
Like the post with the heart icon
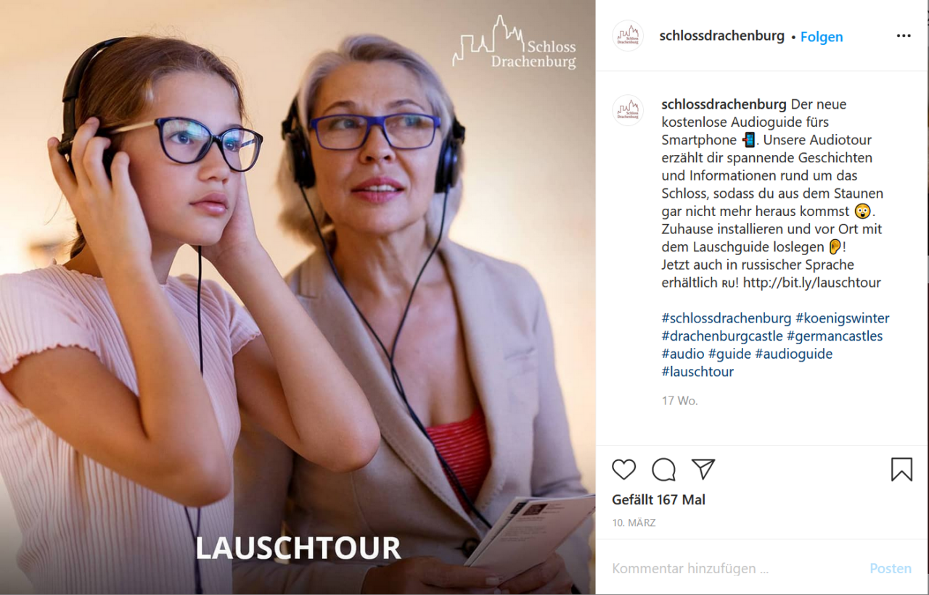point(623,470)
